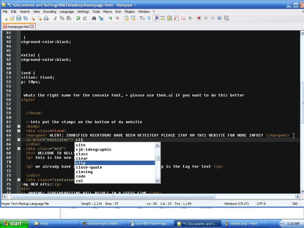This screenshot has height=228, width=304.
Task: Click Run Macro Multiple Times icon
Action: (219, 18)
